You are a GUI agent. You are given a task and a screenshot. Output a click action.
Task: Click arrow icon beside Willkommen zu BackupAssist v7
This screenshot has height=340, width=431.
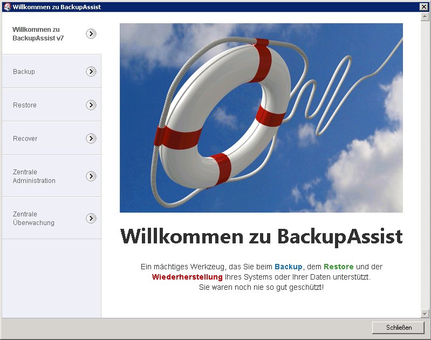[x=91, y=34]
